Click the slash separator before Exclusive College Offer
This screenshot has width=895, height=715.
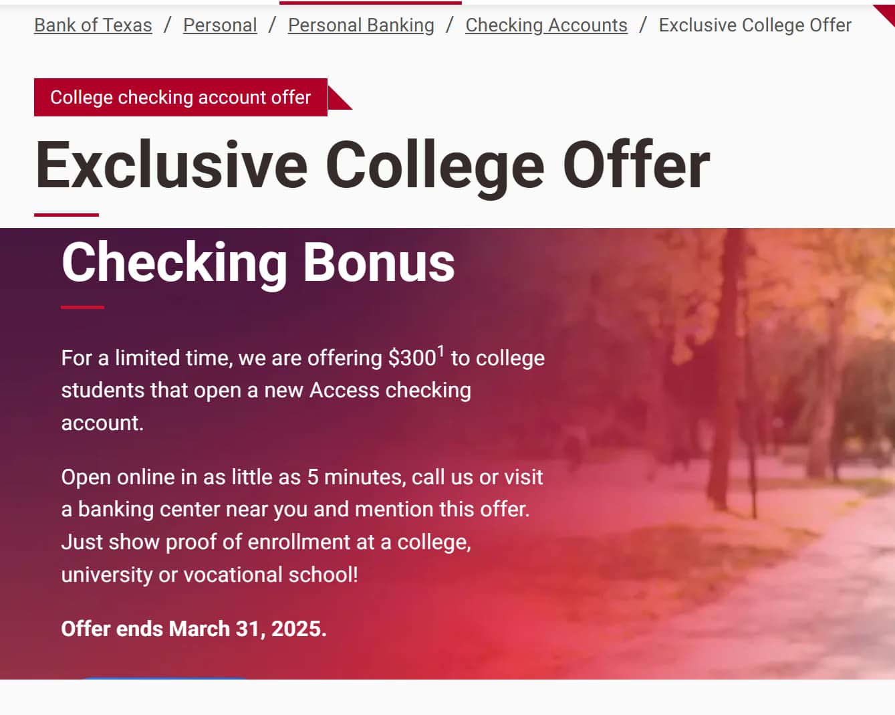(643, 25)
